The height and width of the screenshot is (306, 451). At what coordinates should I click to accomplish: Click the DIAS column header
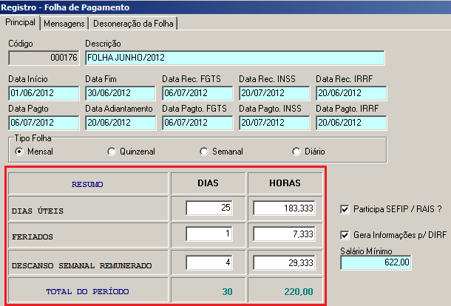click(208, 183)
